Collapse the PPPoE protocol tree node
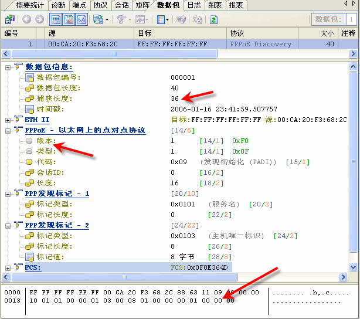Image resolution: width=360 pixels, height=319 pixels. coord(8,130)
